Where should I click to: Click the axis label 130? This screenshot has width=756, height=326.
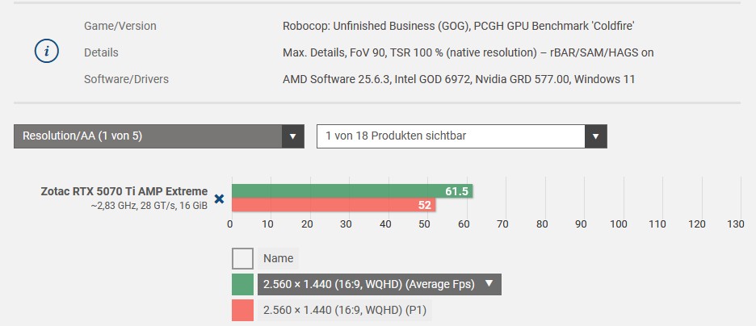point(736,224)
